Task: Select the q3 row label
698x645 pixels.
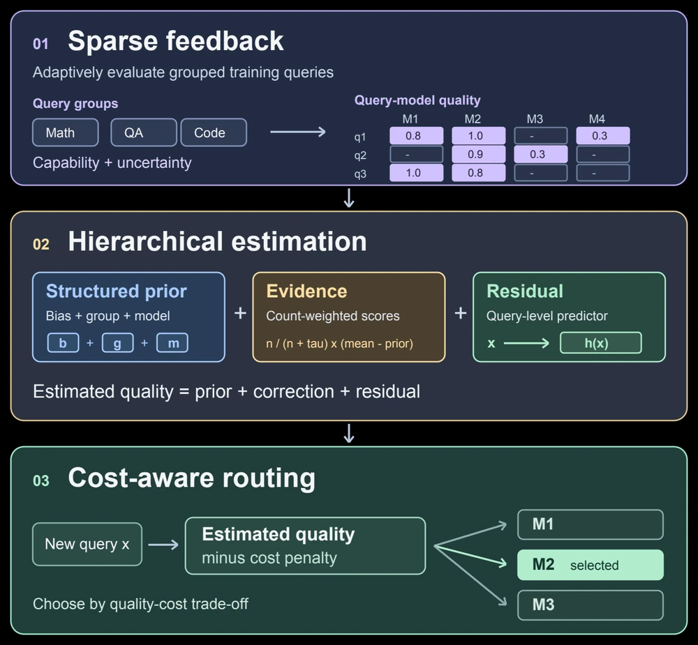Action: (x=360, y=174)
